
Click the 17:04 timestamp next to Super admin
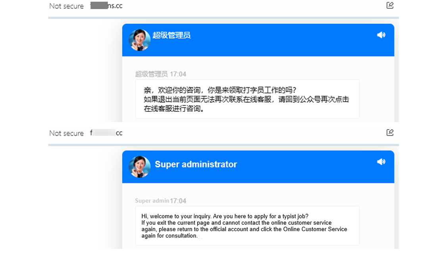pos(178,201)
